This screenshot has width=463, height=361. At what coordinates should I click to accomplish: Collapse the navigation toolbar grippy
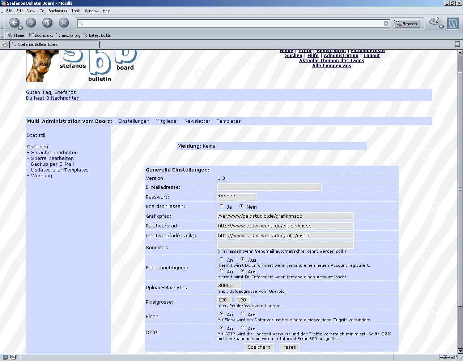click(x=2, y=23)
